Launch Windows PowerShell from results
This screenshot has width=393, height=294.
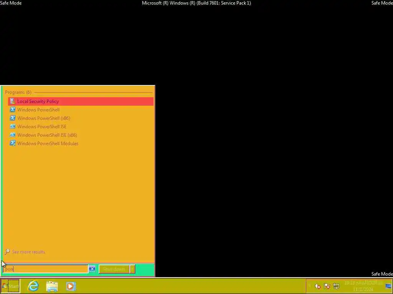pyautogui.click(x=81, y=110)
